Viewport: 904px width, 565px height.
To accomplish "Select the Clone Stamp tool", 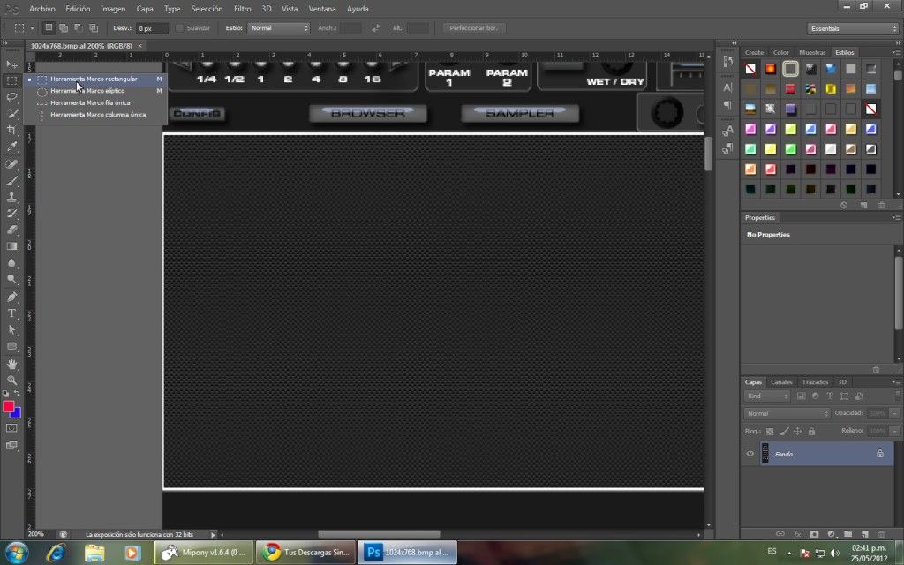I will (11, 197).
